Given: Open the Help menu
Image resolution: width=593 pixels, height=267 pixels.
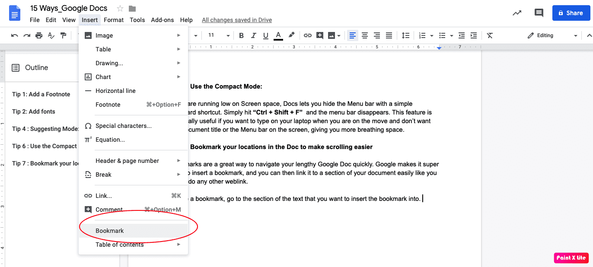Looking at the screenshot, I should [x=186, y=20].
